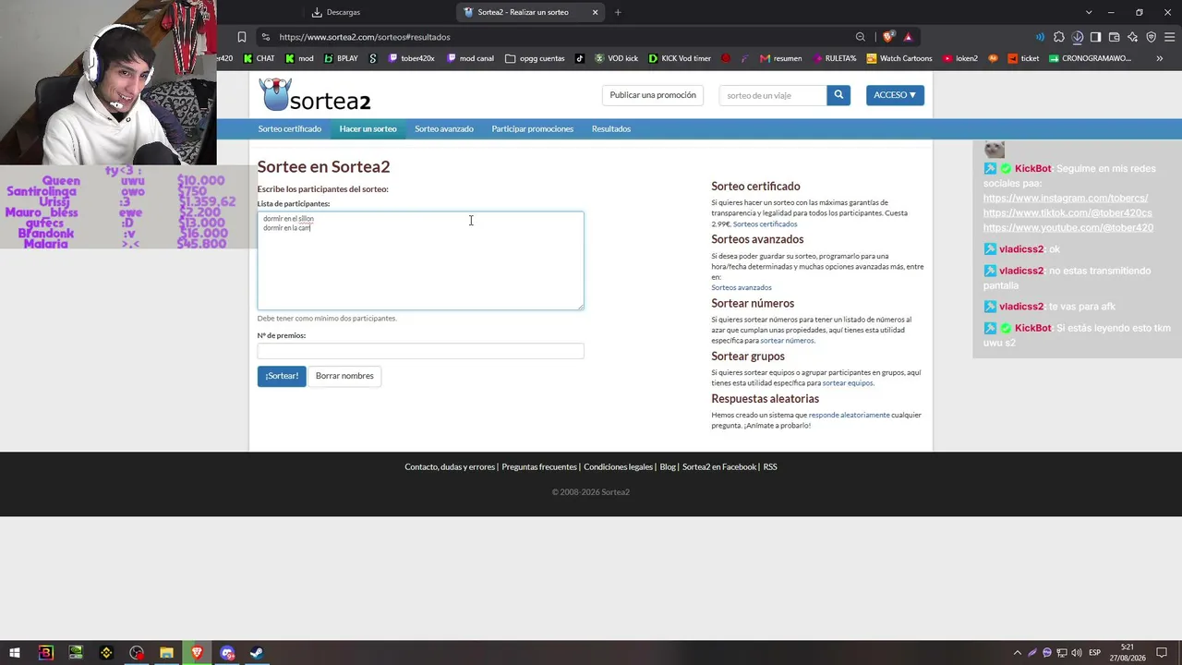Click the Lista de participantes text area

tap(420, 260)
